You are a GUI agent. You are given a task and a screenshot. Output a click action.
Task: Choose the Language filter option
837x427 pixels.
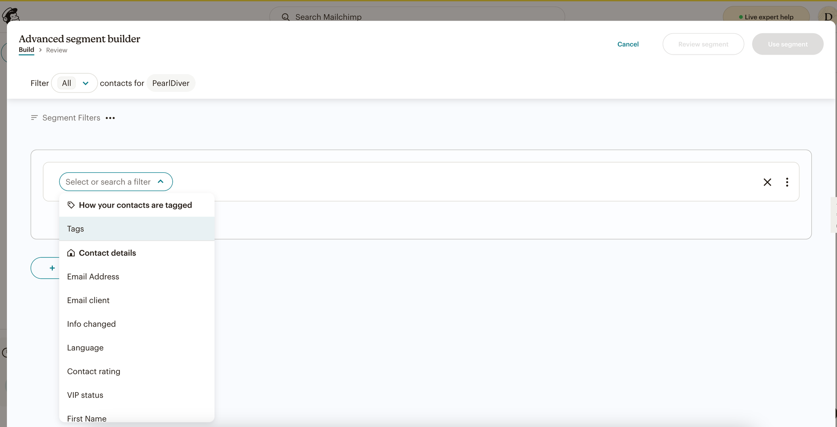pos(85,348)
